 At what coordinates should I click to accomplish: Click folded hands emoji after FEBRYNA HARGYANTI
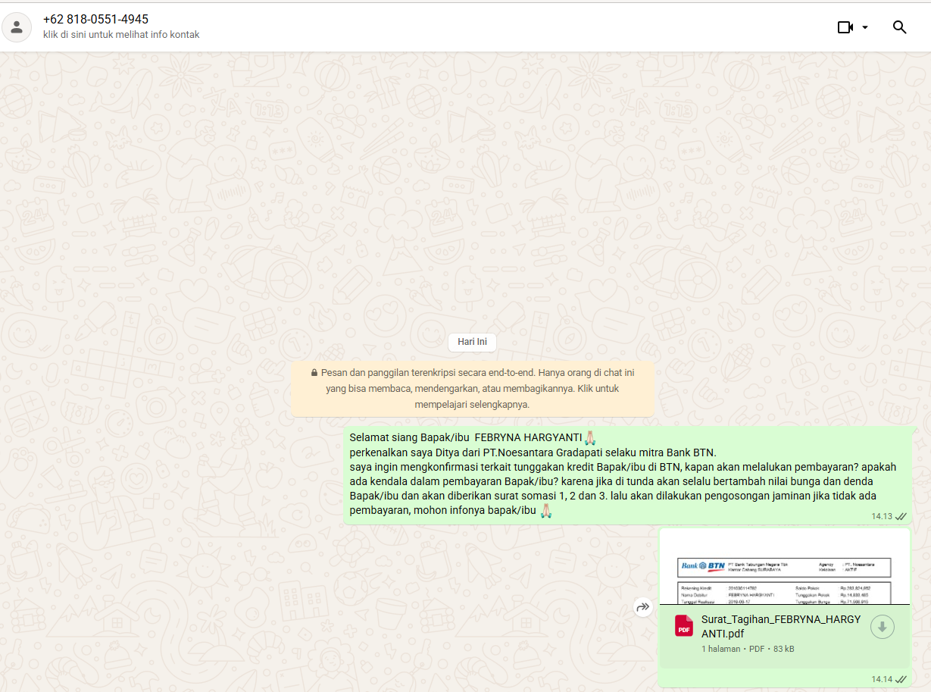(590, 437)
